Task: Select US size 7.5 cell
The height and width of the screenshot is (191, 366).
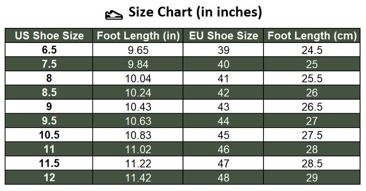Action: 49,64
